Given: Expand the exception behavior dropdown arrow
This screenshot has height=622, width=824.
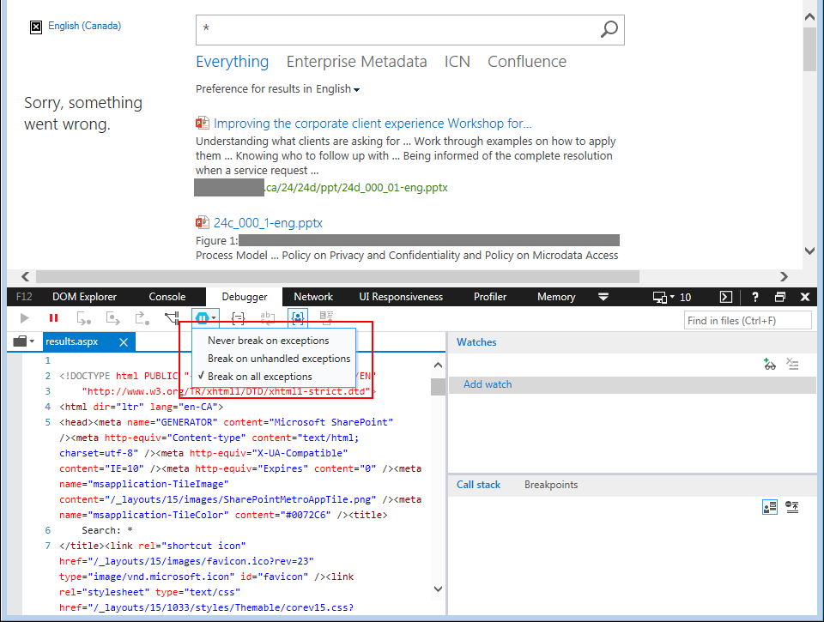Looking at the screenshot, I should [x=215, y=318].
